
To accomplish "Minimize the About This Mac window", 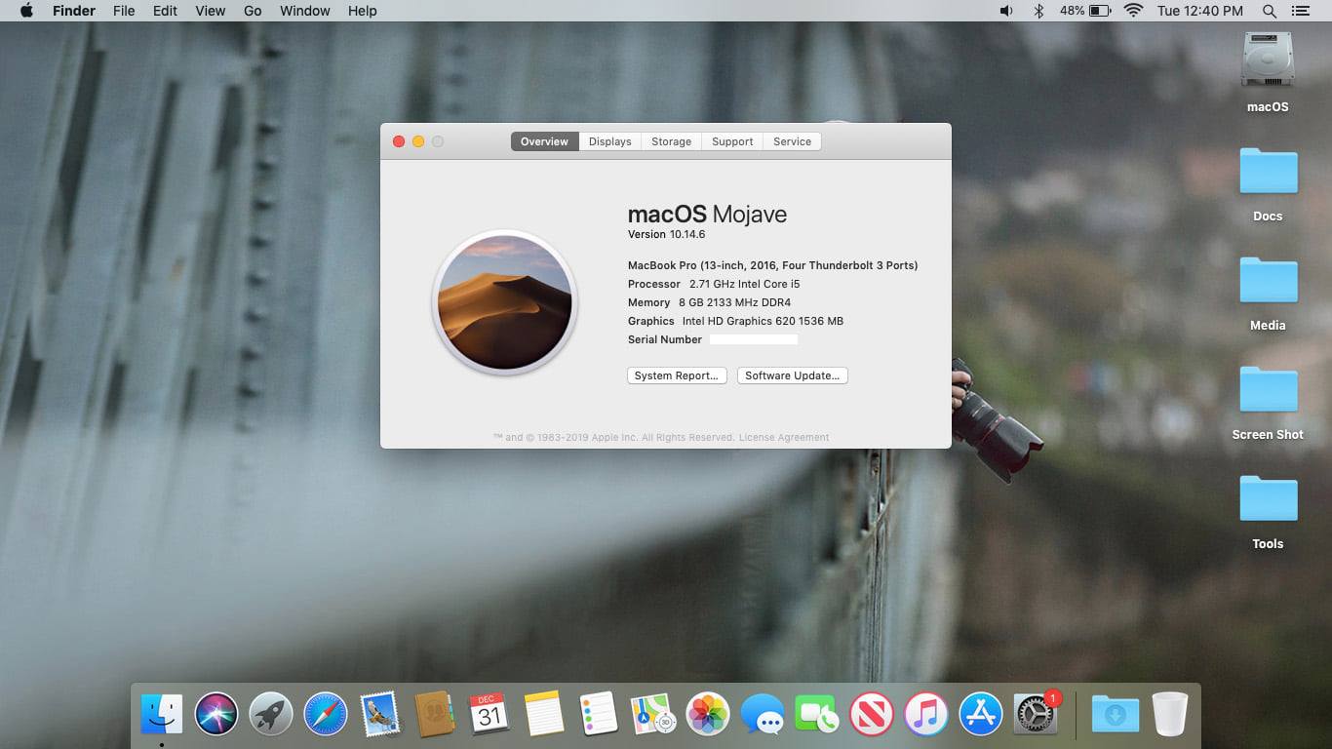I will [x=418, y=141].
